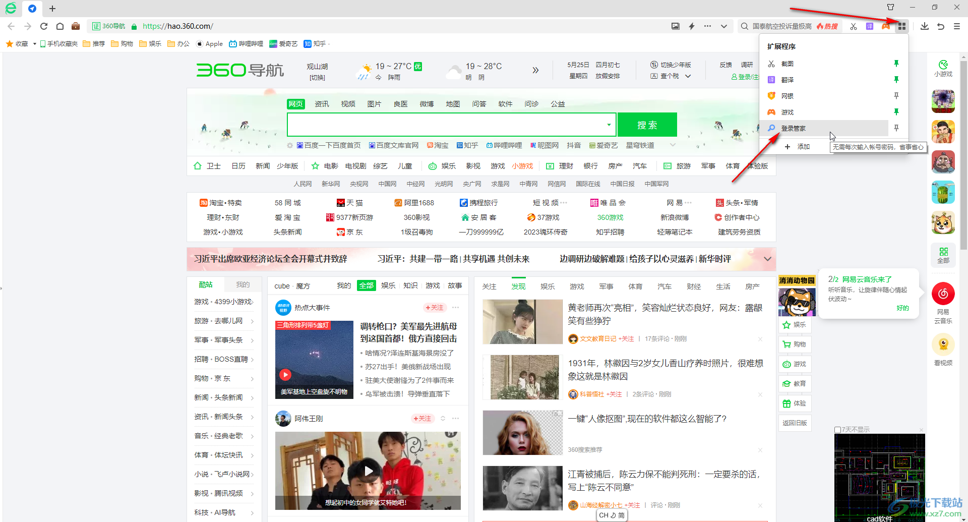Open new tab with plus icon
This screenshot has width=968, height=522.
coord(52,9)
